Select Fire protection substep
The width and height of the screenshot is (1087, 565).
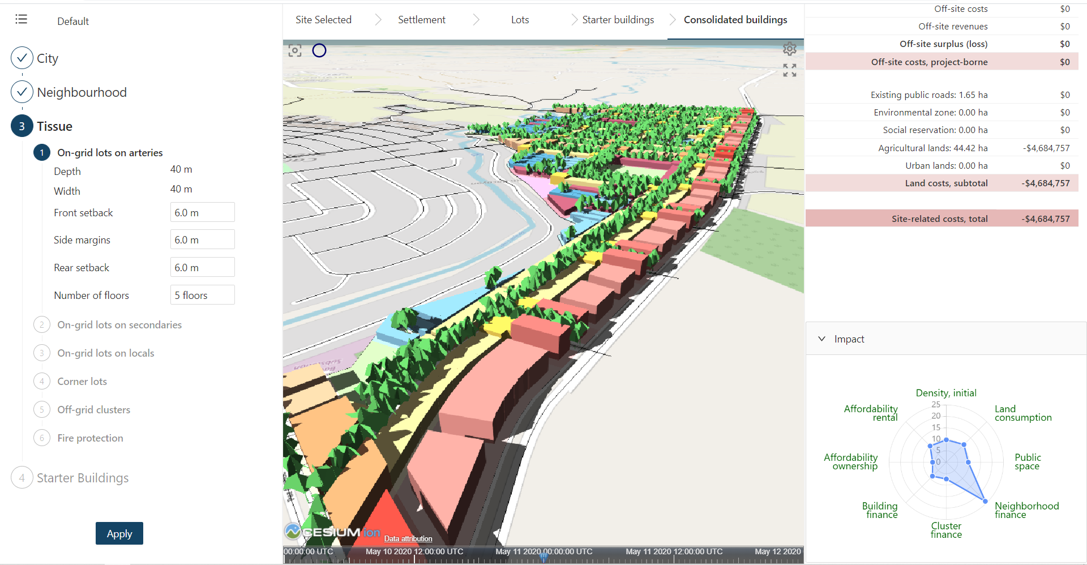click(90, 438)
